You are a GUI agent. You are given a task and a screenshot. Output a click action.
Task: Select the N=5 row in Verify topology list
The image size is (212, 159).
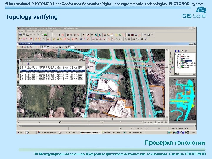click(52, 76)
